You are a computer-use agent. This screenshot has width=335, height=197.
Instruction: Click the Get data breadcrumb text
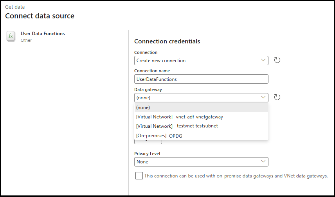(15, 7)
